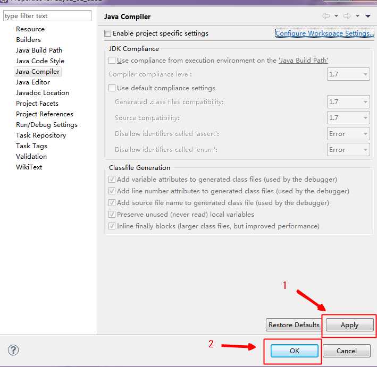
Task: Open the Java Editor page
Action: coord(33,82)
